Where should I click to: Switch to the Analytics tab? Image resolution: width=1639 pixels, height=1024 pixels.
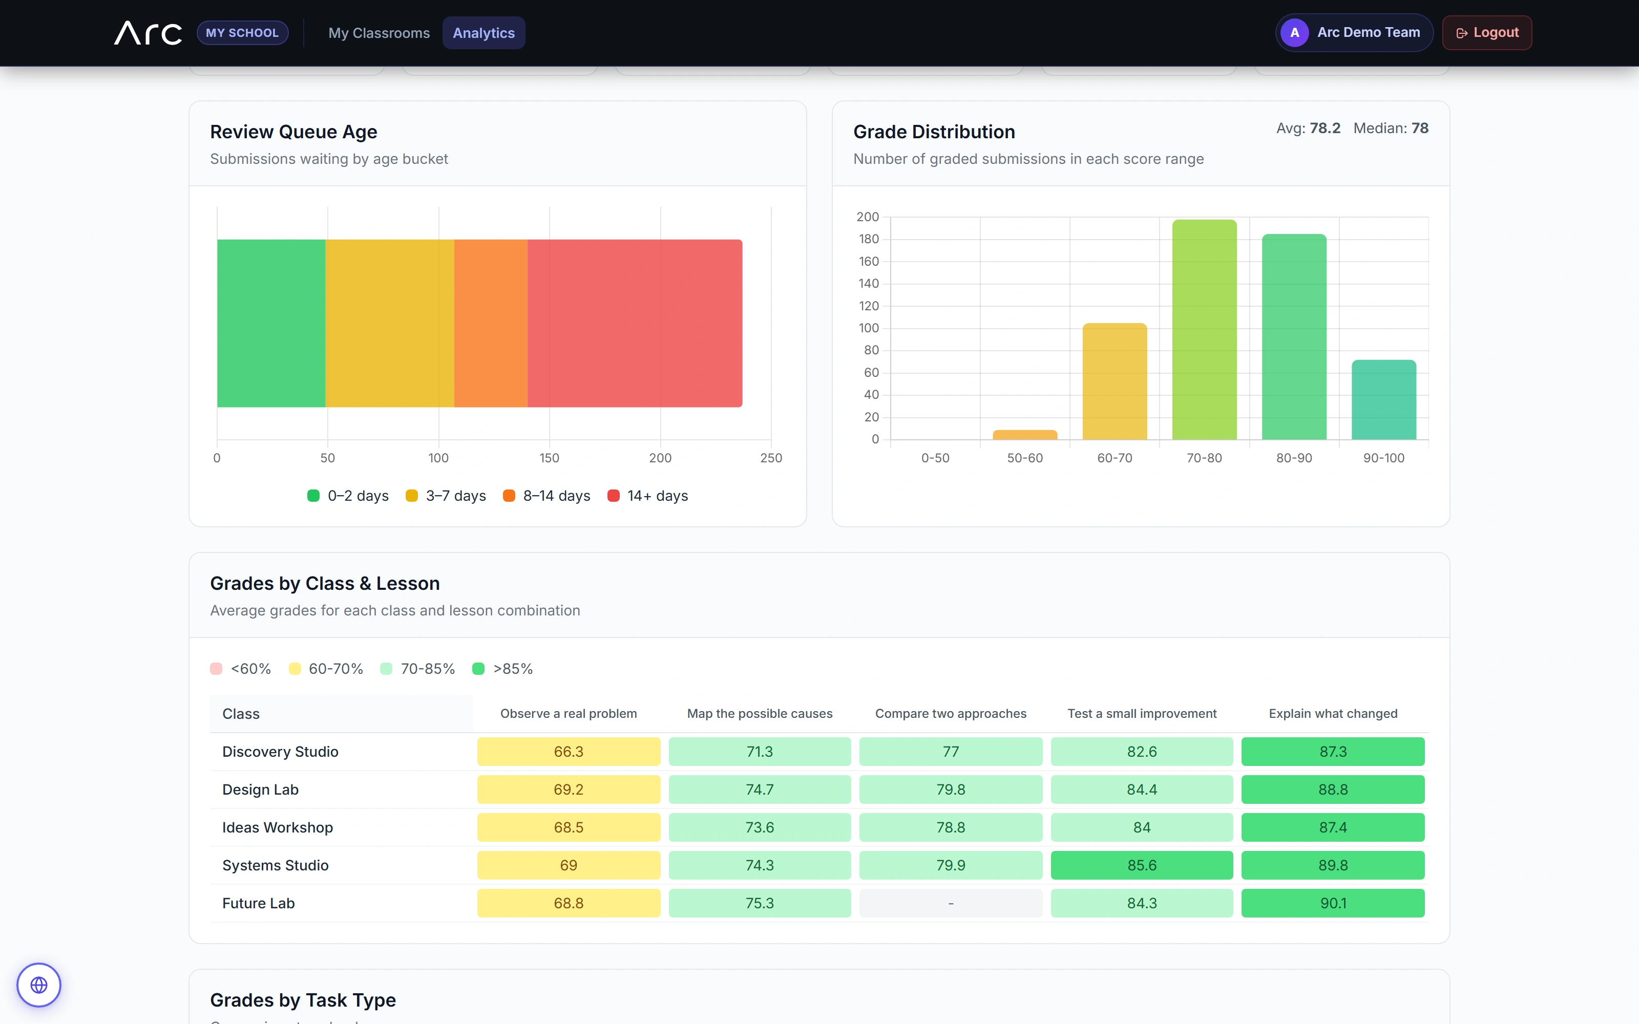[484, 32]
